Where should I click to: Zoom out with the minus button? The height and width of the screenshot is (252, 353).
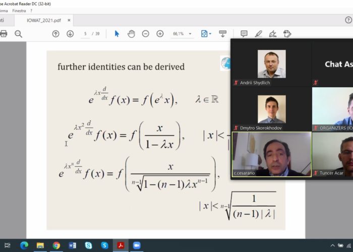[x=146, y=34]
